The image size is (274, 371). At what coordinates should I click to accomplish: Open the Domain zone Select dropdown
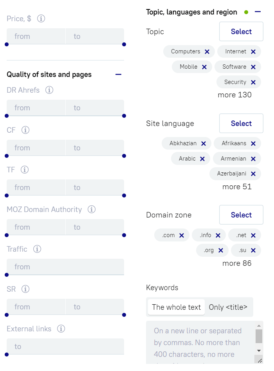tap(241, 215)
